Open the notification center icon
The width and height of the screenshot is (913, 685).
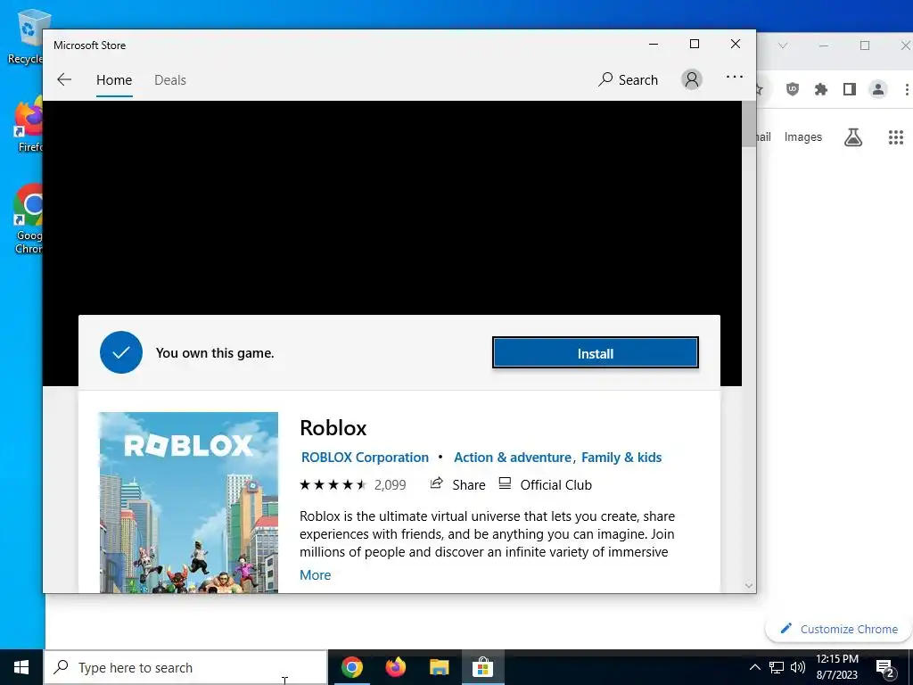[x=885, y=668]
